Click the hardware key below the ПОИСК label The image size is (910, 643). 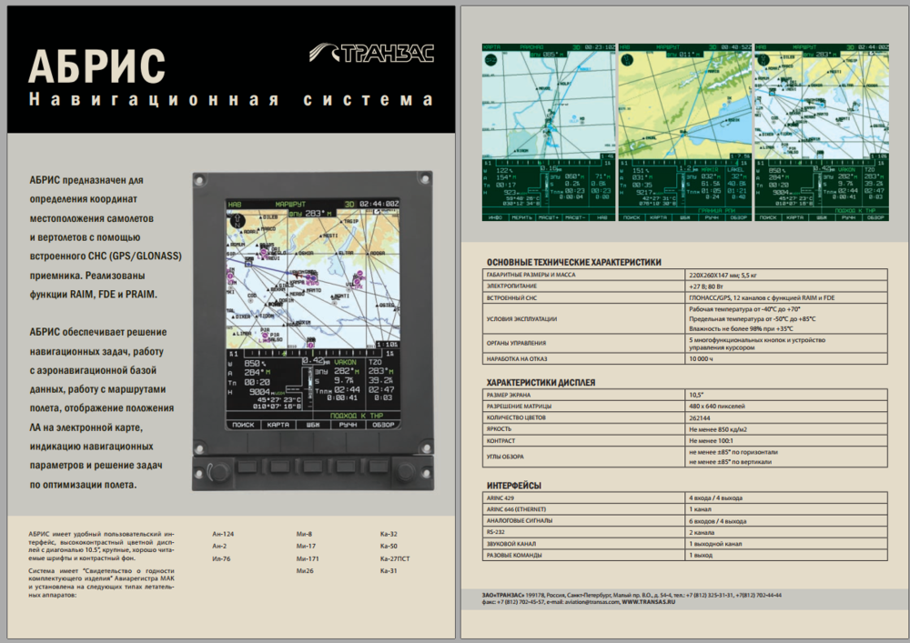(x=247, y=467)
